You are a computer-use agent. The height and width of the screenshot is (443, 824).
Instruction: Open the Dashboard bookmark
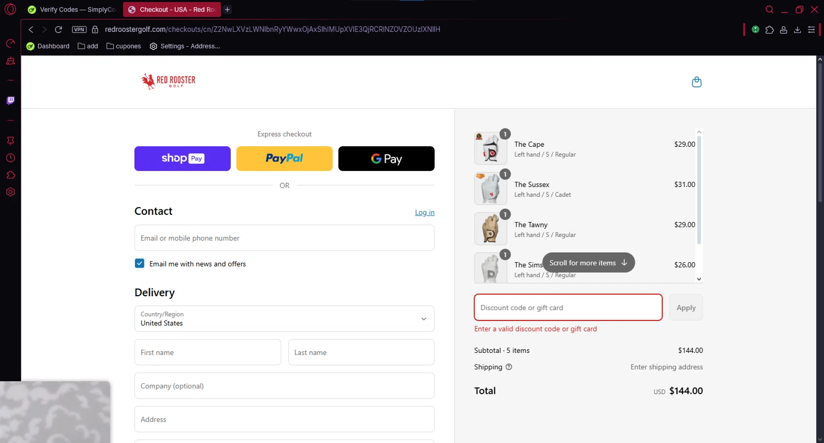48,46
